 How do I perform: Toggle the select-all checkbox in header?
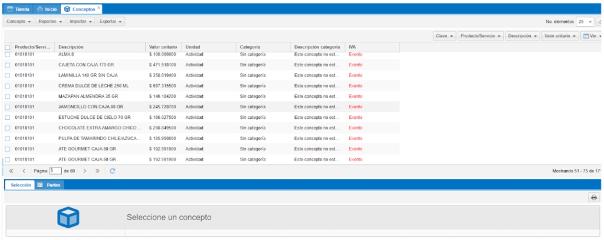tap(7, 47)
